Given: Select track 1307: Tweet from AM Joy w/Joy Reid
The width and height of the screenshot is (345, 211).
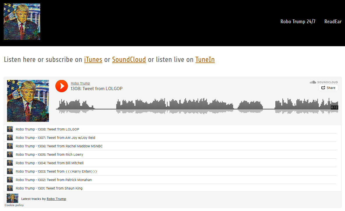Looking at the screenshot, I should tap(170, 138).
